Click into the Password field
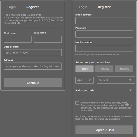Viewport: 137px width, 137px height. [x=104, y=34]
